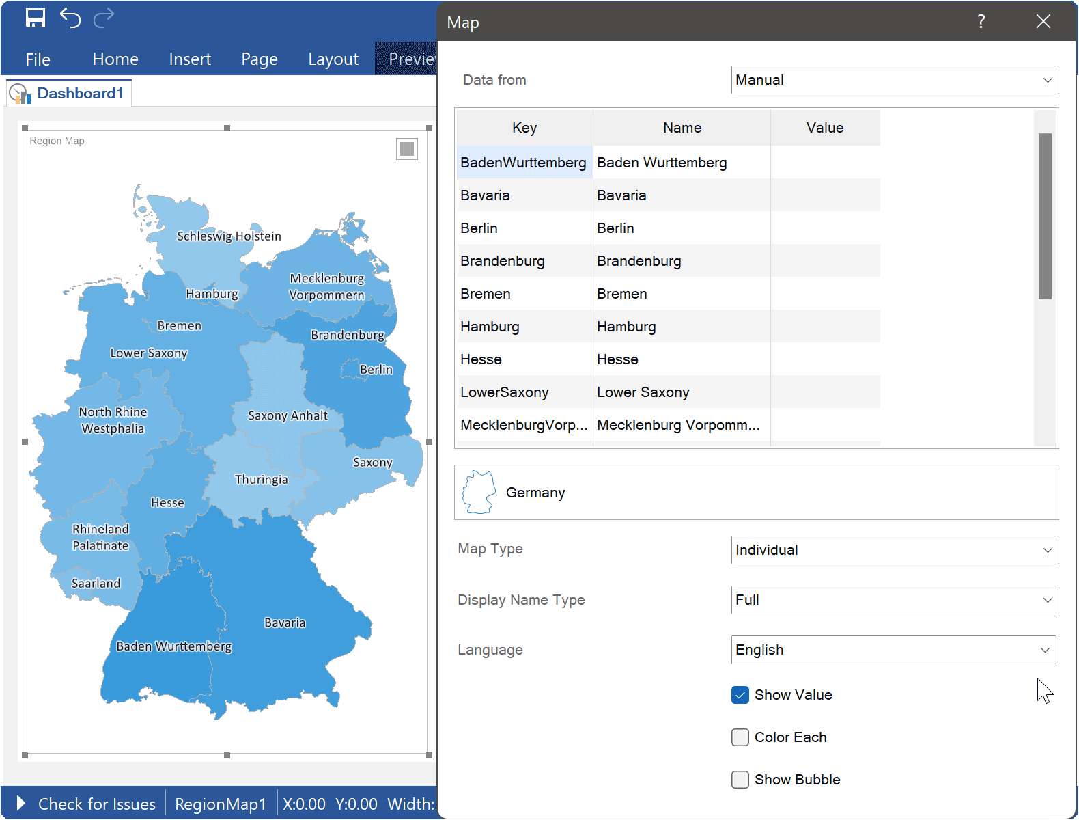
Task: Open the Layout ribbon tab
Action: pos(333,59)
